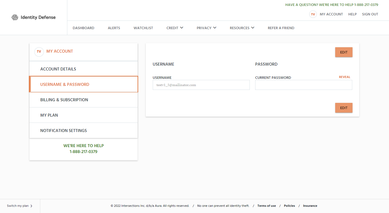Click the TV avatar in top header
This screenshot has height=213, width=389.
click(x=313, y=14)
